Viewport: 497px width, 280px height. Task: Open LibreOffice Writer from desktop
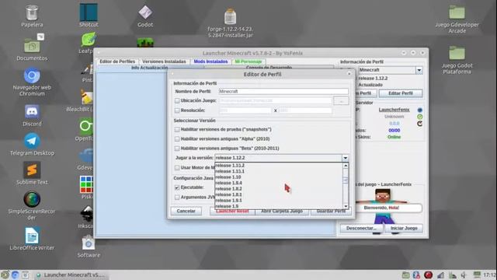tap(32, 235)
